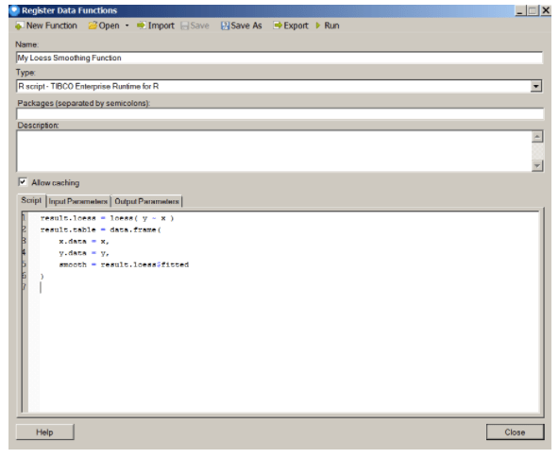559x458 pixels.
Task: Run the script with the green play icon
Action: [318, 25]
